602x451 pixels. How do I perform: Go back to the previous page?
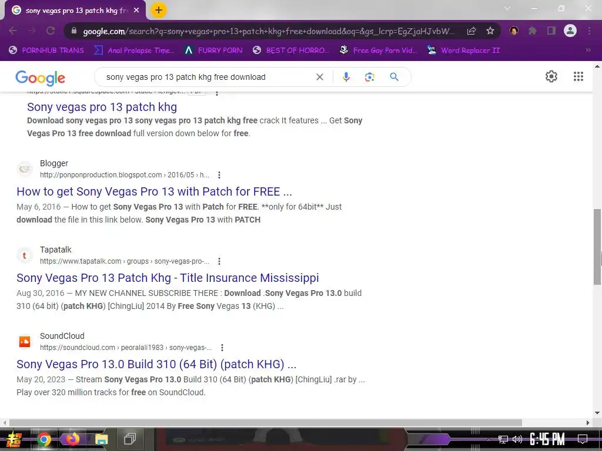click(13, 31)
